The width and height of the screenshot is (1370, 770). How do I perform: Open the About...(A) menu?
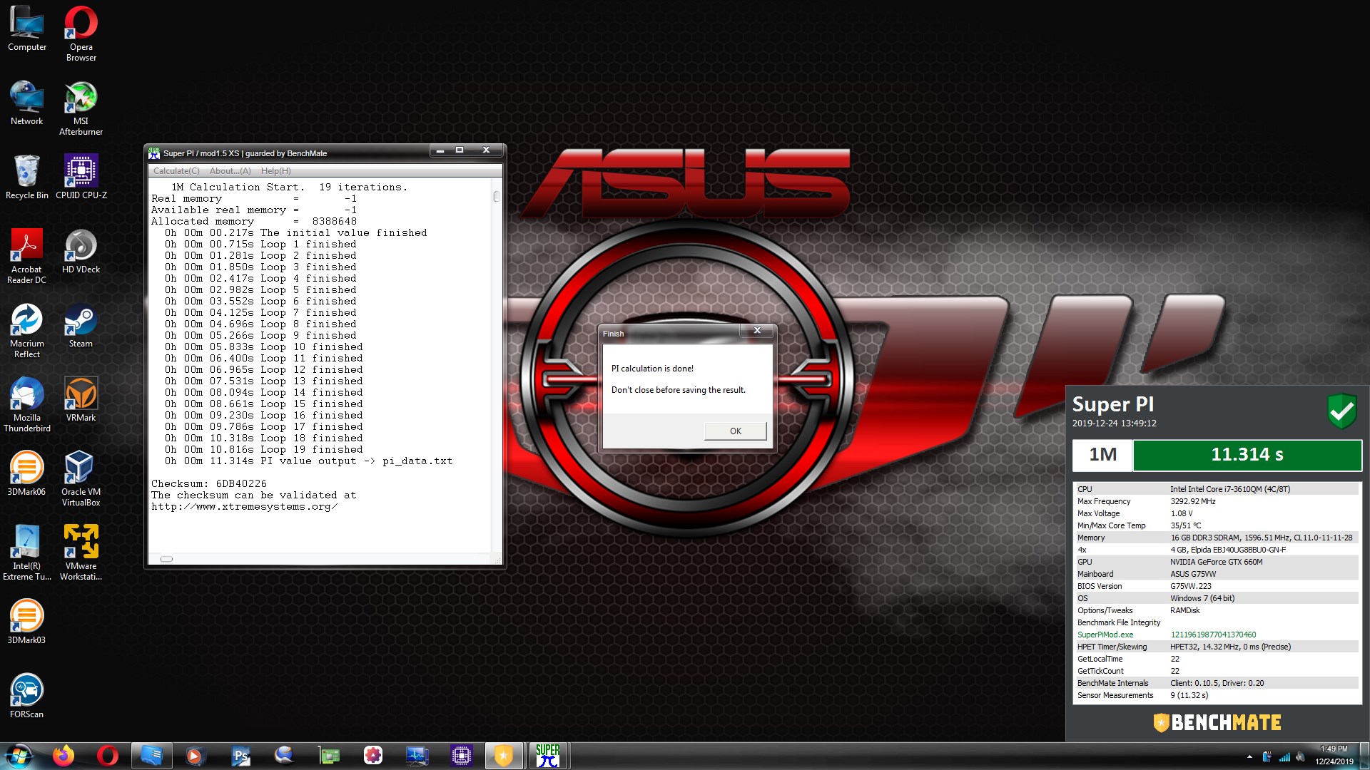(230, 171)
